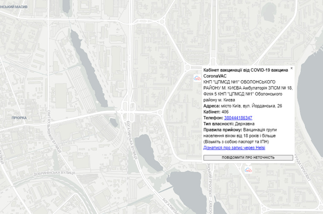Click the large lake at bottom center
This screenshot has width=323, height=214.
click(x=186, y=192)
